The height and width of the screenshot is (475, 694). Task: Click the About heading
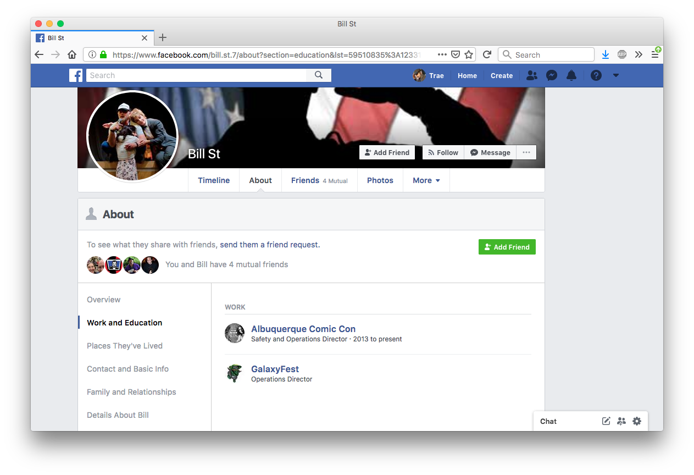tap(118, 214)
